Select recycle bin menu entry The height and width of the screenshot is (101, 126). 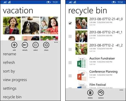[12, 97]
